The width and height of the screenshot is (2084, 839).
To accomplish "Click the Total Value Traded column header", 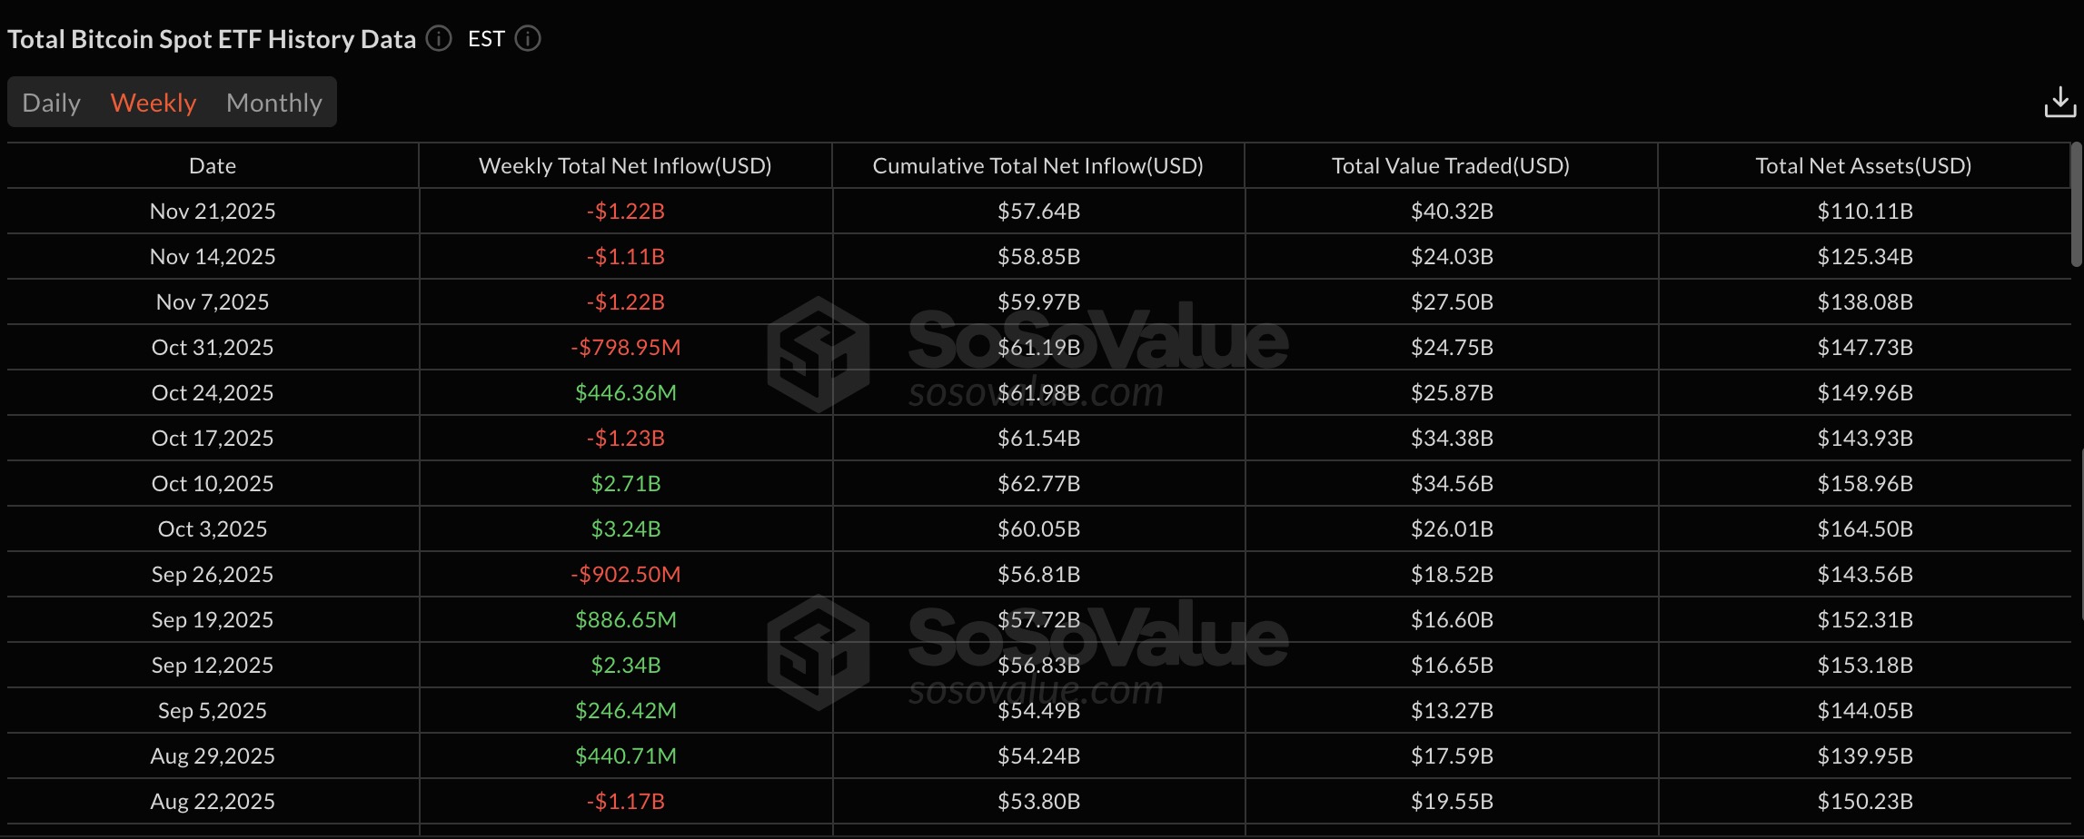I will (x=1451, y=165).
